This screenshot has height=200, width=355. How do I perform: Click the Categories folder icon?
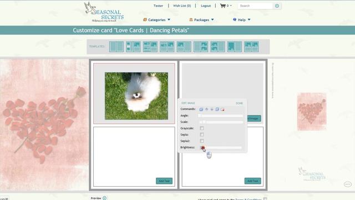coord(145,20)
